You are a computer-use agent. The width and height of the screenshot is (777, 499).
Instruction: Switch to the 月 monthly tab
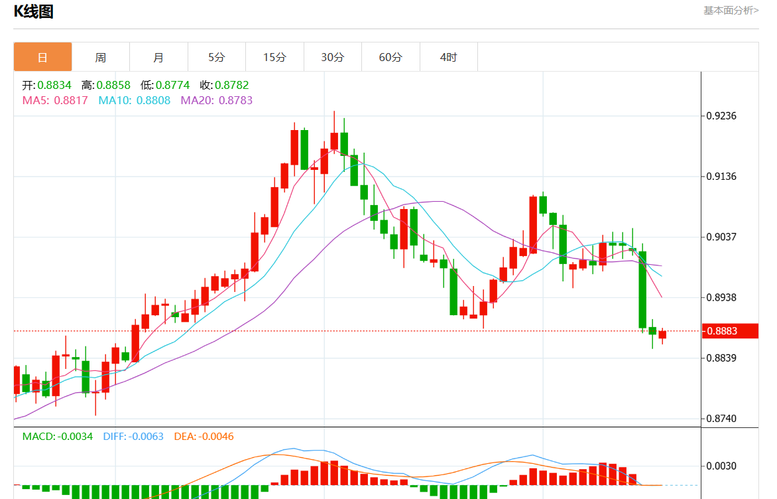click(158, 57)
